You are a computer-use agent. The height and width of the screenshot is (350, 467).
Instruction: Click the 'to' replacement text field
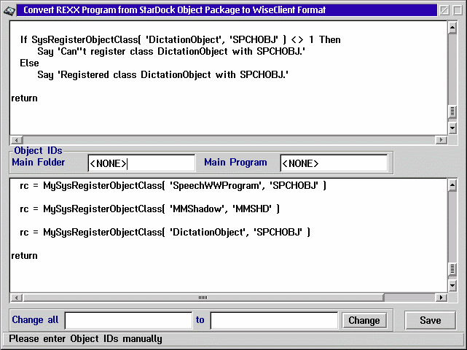pyautogui.click(x=274, y=320)
